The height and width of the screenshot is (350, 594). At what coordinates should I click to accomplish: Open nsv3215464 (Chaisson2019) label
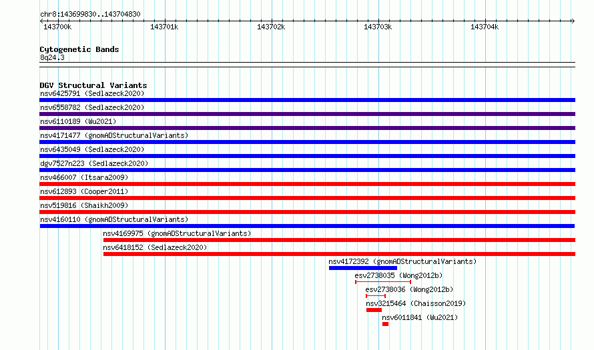(x=416, y=303)
